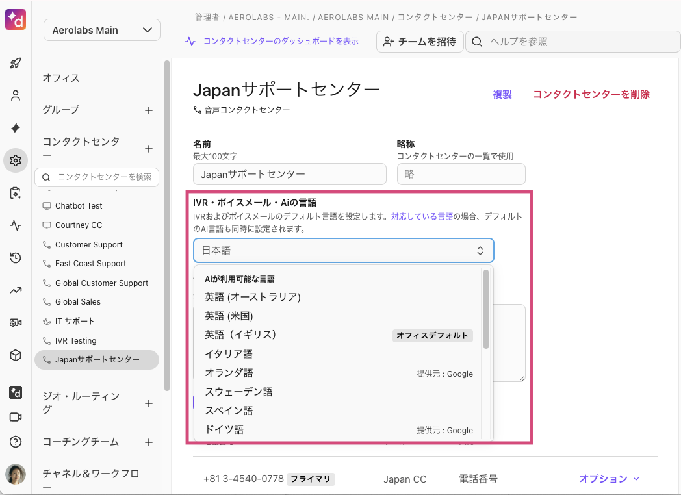Open the activity pulse sidebar icon
Screen dimensions: 681x495
[x=16, y=225]
